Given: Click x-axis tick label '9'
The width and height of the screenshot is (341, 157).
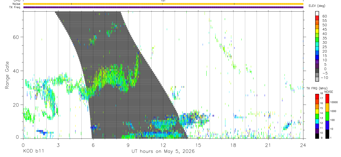Looking at the screenshot, I should tap(128, 145).
